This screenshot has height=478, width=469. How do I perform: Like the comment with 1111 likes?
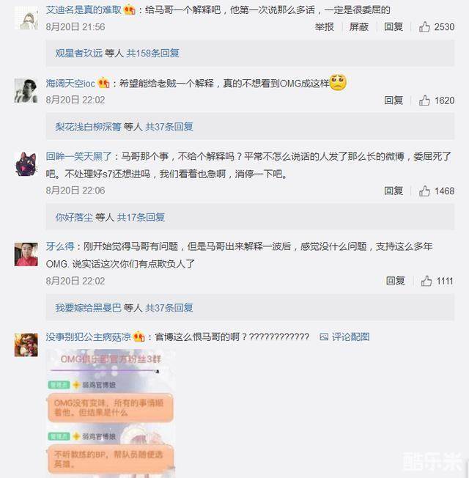pos(437,281)
